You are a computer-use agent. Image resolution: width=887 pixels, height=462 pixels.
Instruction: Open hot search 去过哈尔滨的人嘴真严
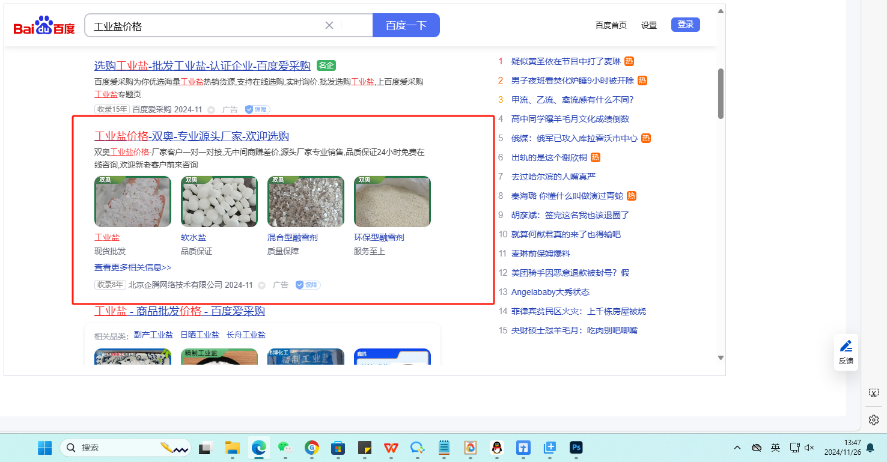pos(553,177)
